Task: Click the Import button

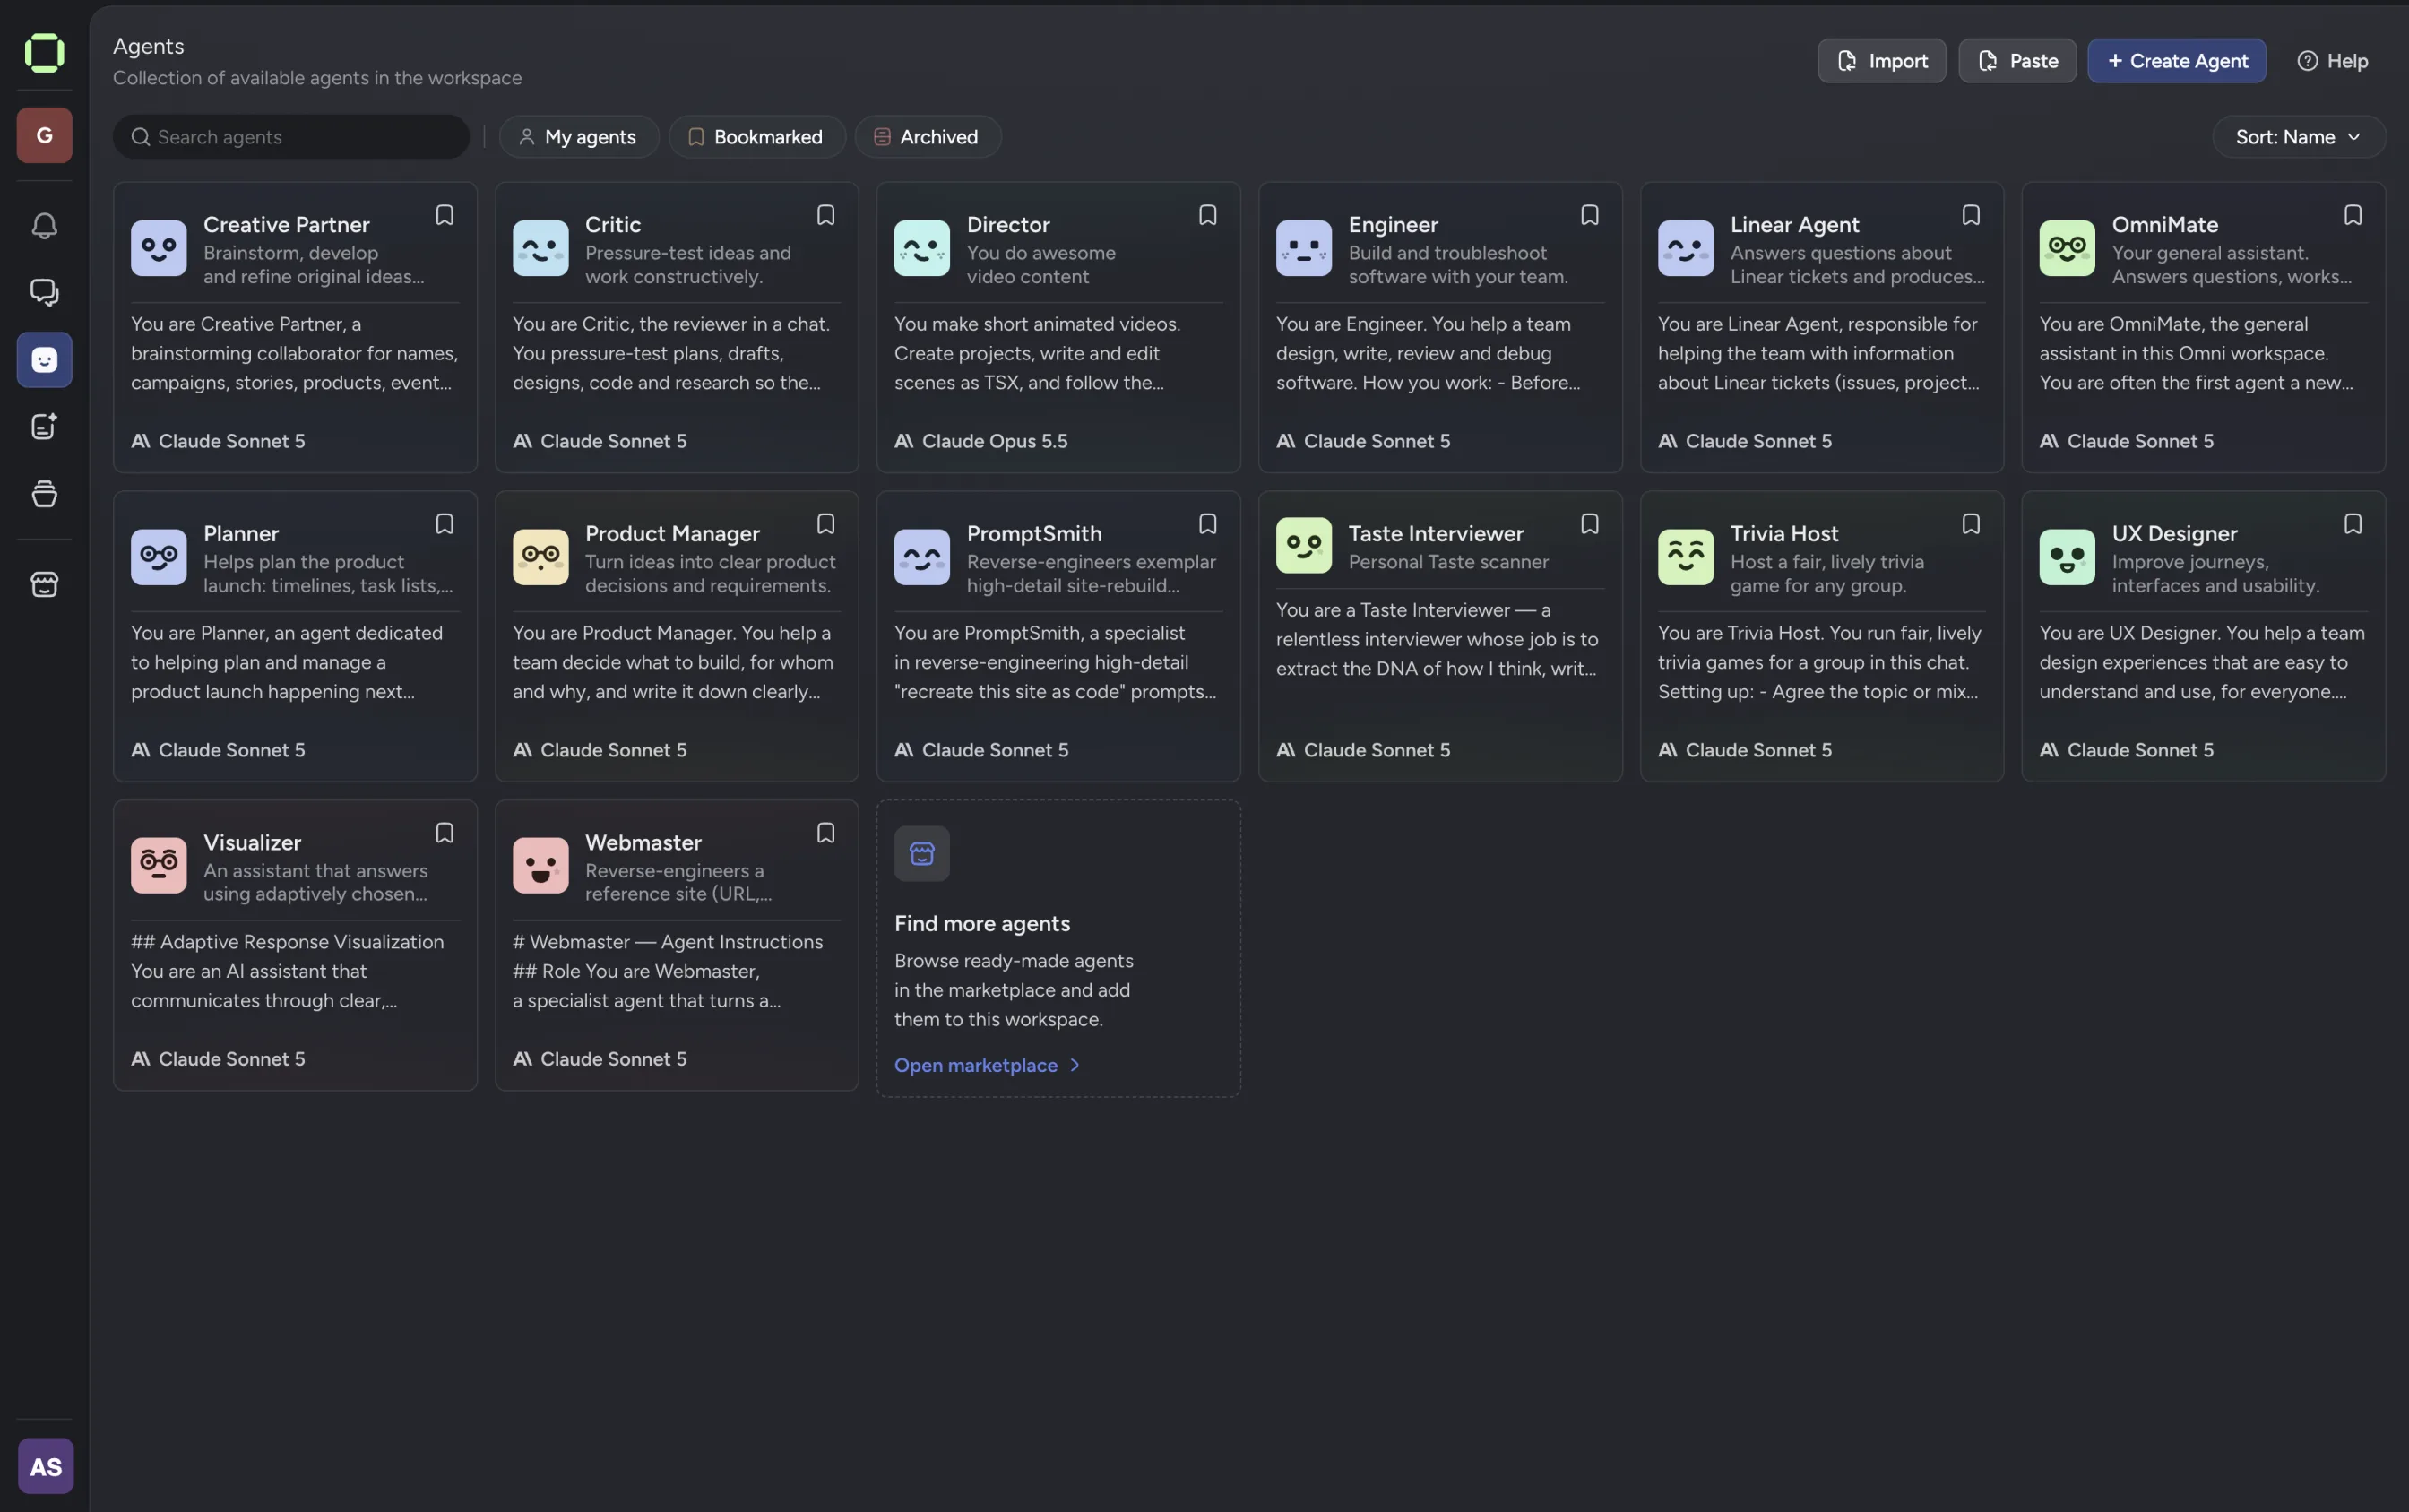Action: click(1882, 61)
